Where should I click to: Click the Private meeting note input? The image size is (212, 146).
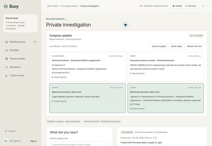(79, 144)
